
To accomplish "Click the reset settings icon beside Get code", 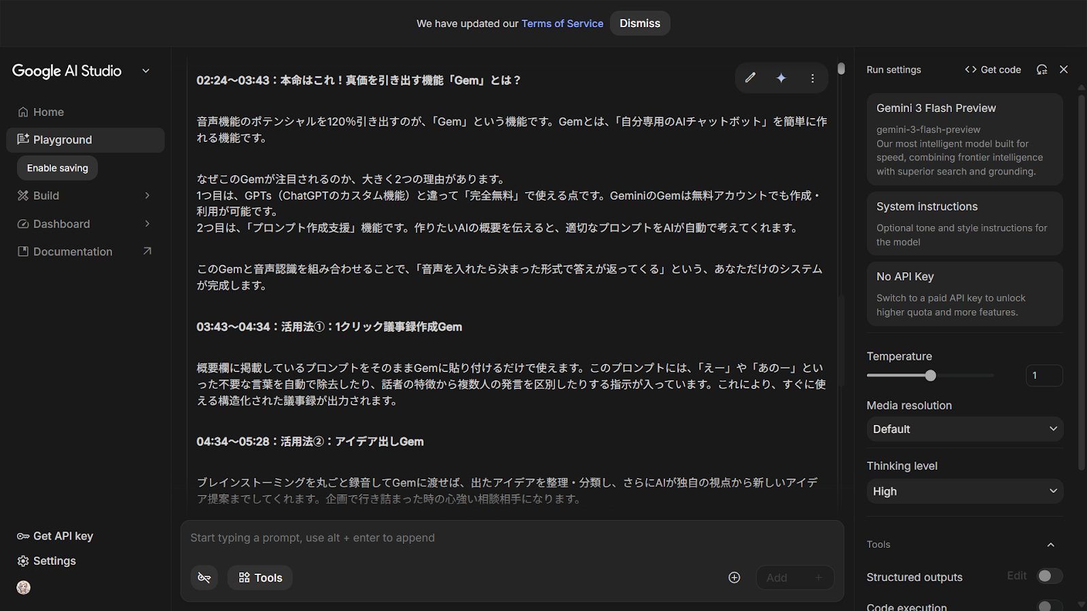I will [x=1041, y=69].
